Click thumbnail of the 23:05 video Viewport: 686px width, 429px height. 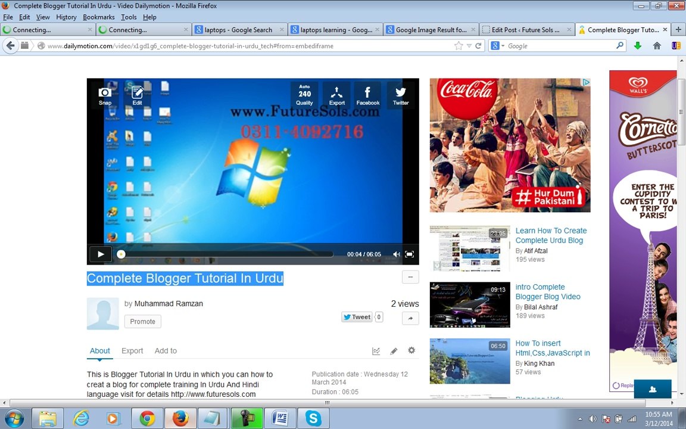point(470,248)
